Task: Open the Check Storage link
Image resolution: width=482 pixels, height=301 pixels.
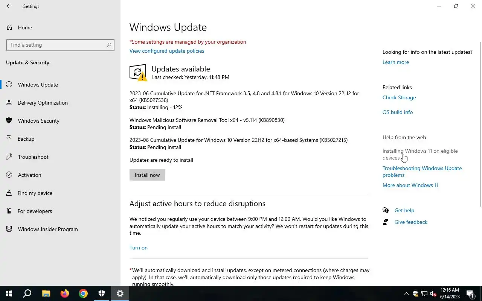Action: tap(399, 97)
